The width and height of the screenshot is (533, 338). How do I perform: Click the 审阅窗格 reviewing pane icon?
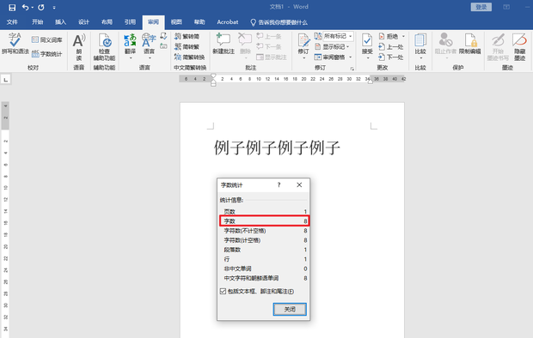tap(318, 57)
